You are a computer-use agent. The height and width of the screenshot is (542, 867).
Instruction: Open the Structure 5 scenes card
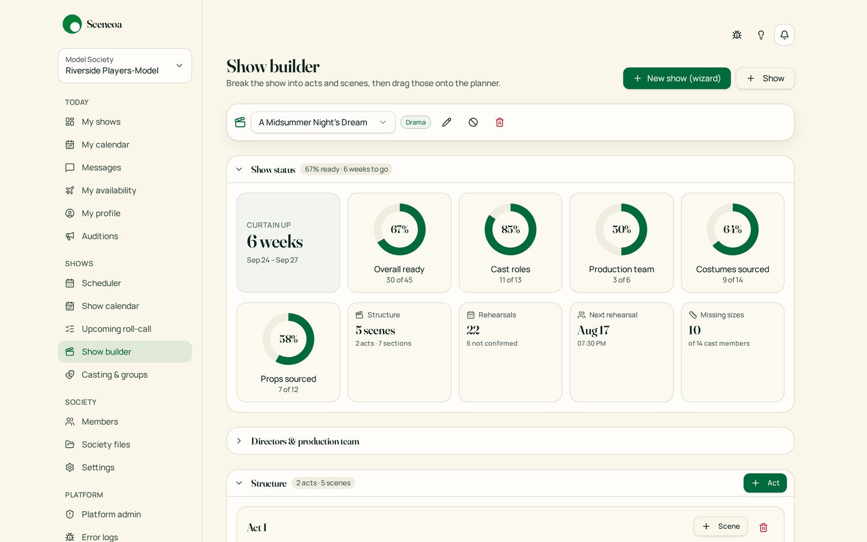[x=399, y=352]
